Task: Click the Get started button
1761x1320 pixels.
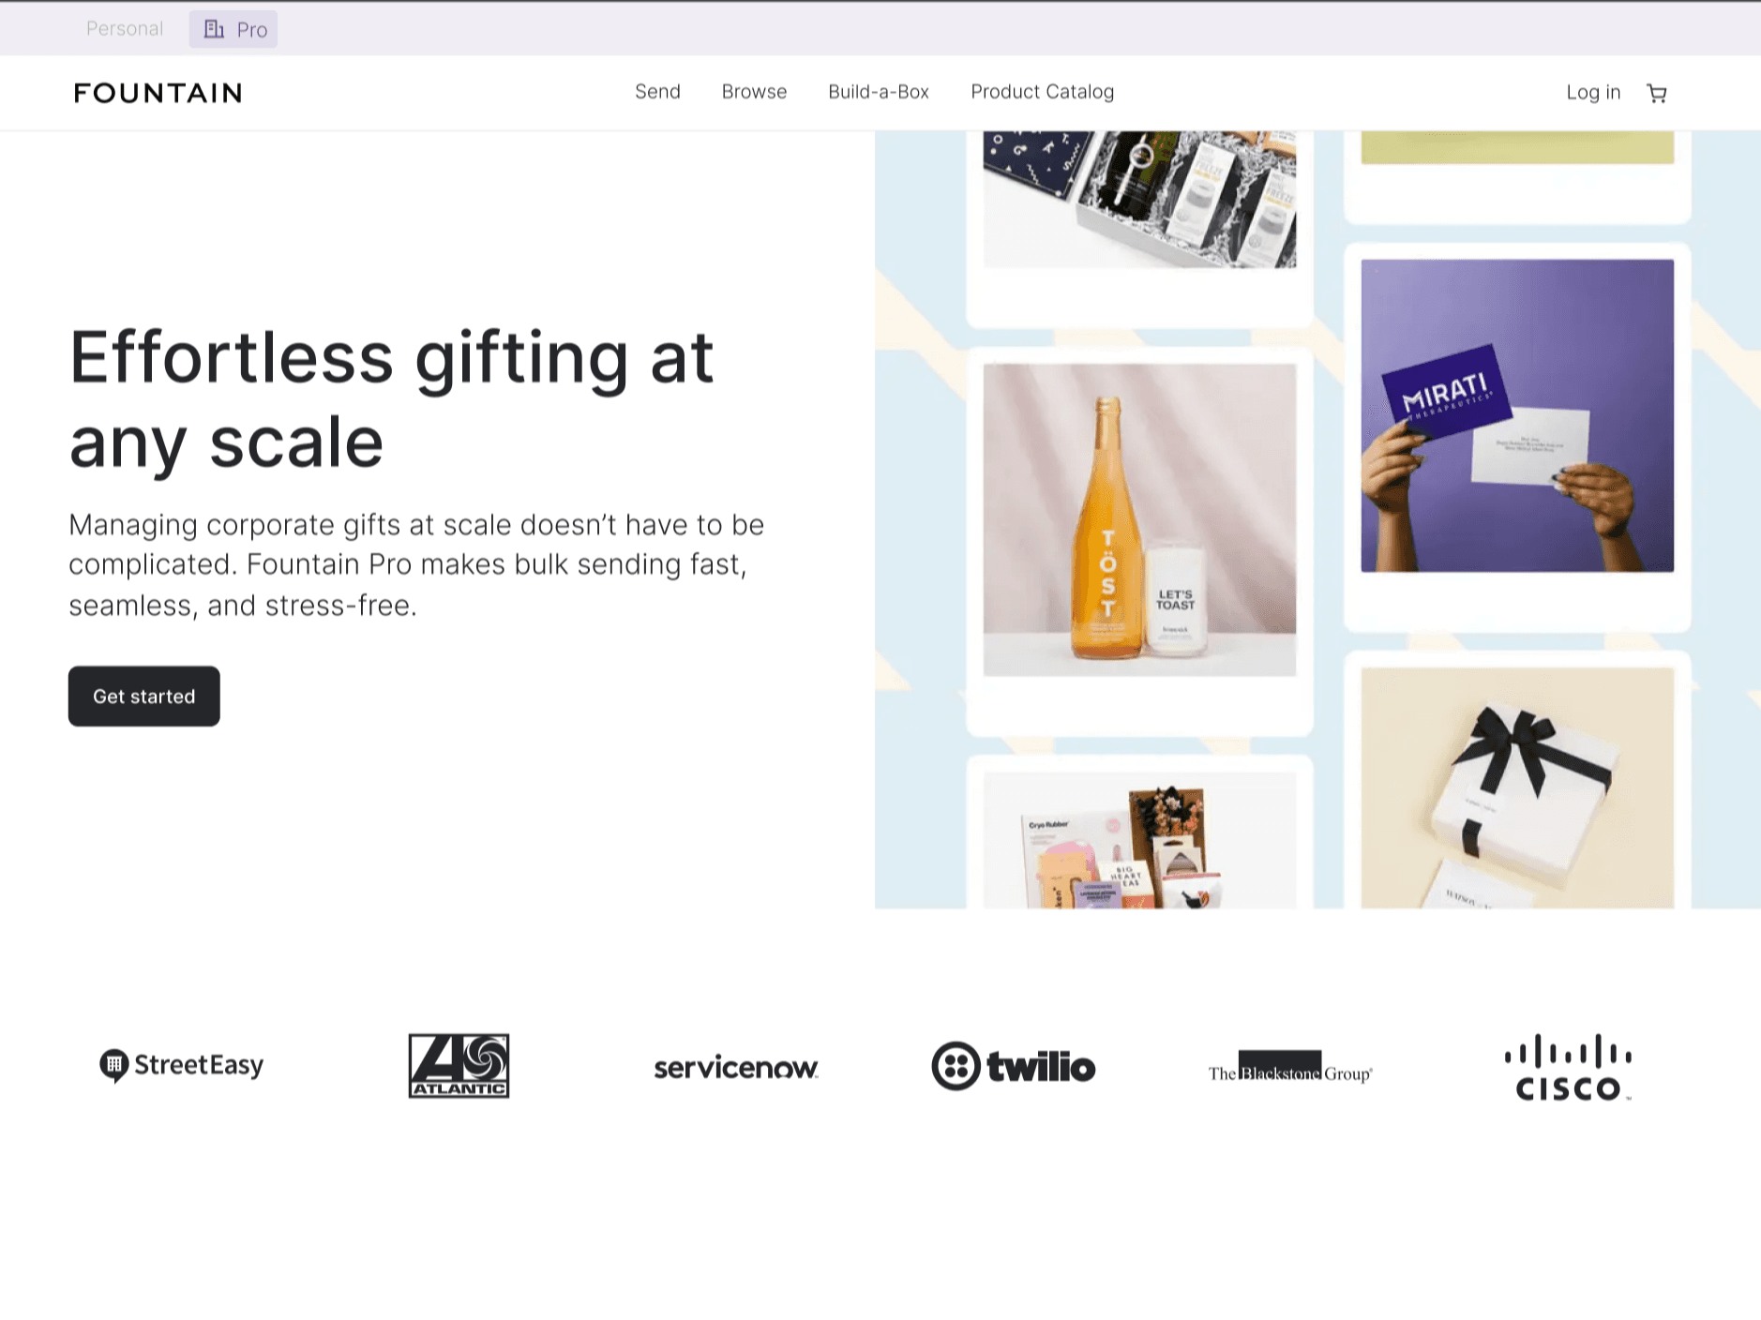Action: click(144, 697)
